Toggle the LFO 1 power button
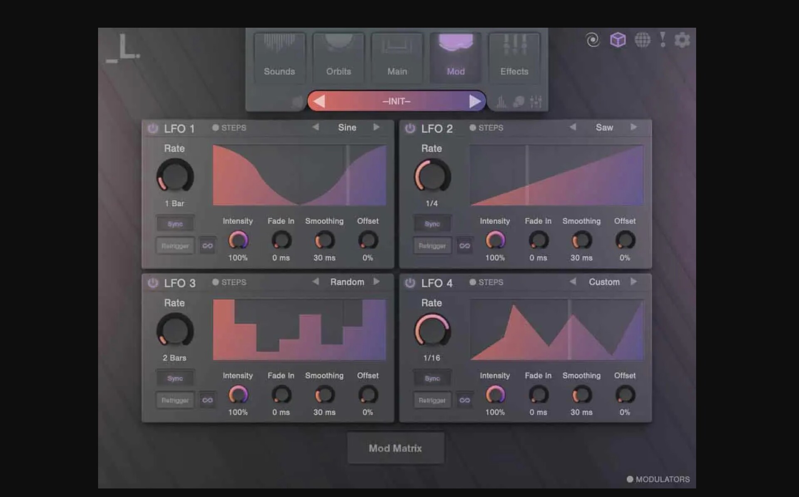Viewport: 799px width, 497px height. pos(153,128)
